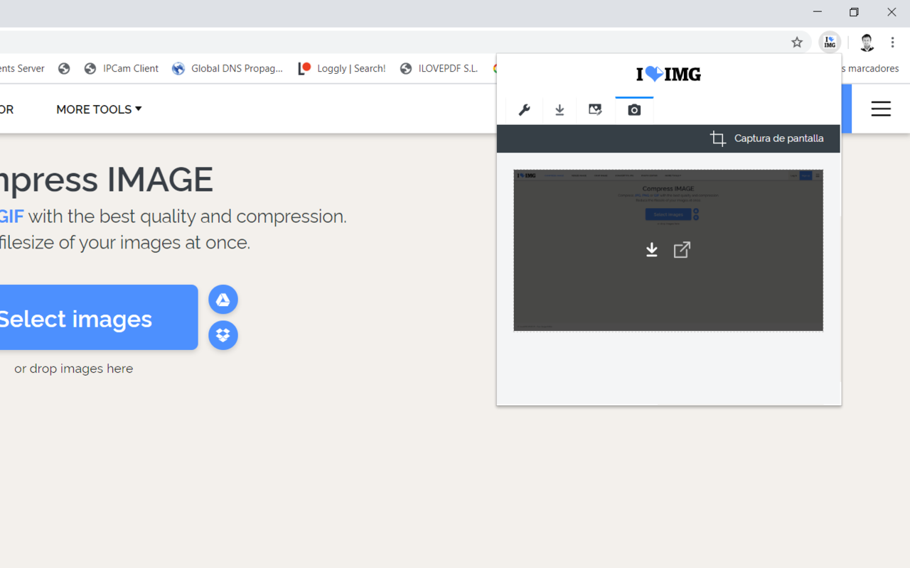This screenshot has height=568, width=910.
Task: Select the download tab icon in the popup
Action: 560,109
